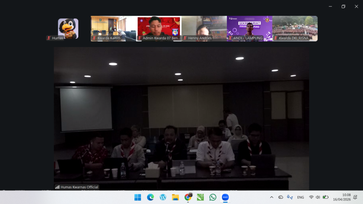
Task: Select the Kwarda Kaltim participant video
Action: [x=113, y=28]
